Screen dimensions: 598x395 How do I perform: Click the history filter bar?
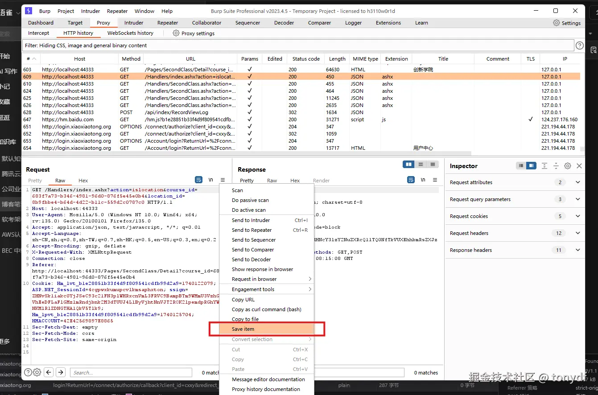298,45
